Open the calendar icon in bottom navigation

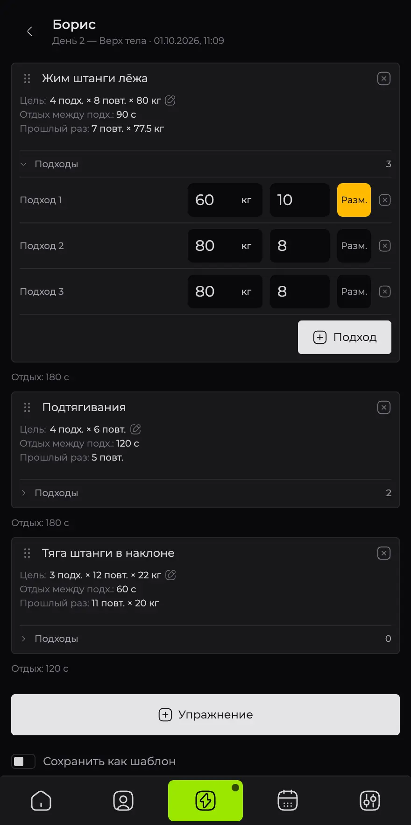pos(288,801)
